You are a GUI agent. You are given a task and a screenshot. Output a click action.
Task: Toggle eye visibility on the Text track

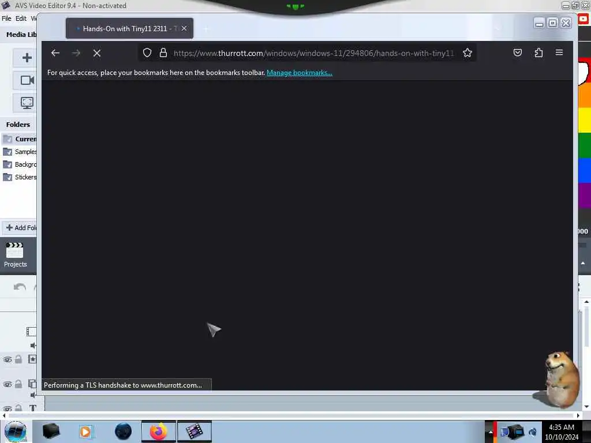pos(7,408)
